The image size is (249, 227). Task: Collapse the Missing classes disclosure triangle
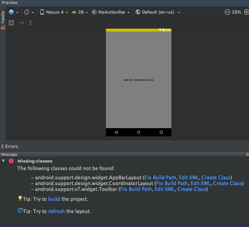[3, 161]
